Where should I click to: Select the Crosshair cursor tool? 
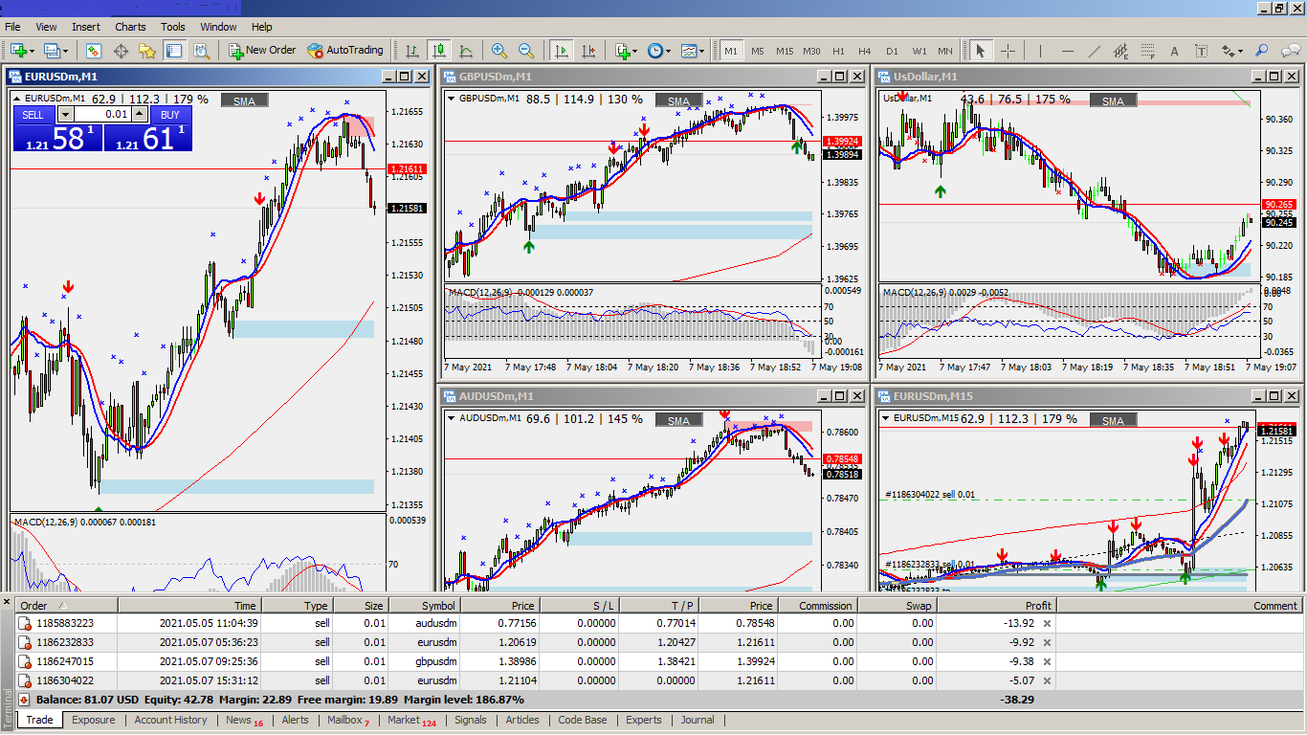(x=1008, y=51)
